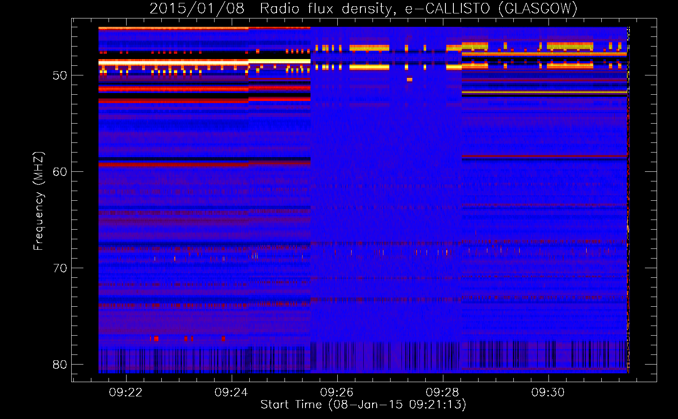The height and width of the screenshot is (419, 678).
Task: Click the 09:22 time tick label
Action: 126,392
